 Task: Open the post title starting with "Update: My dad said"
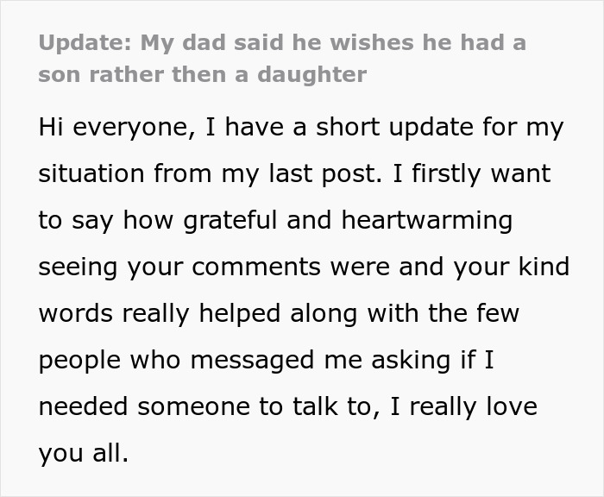(x=282, y=58)
